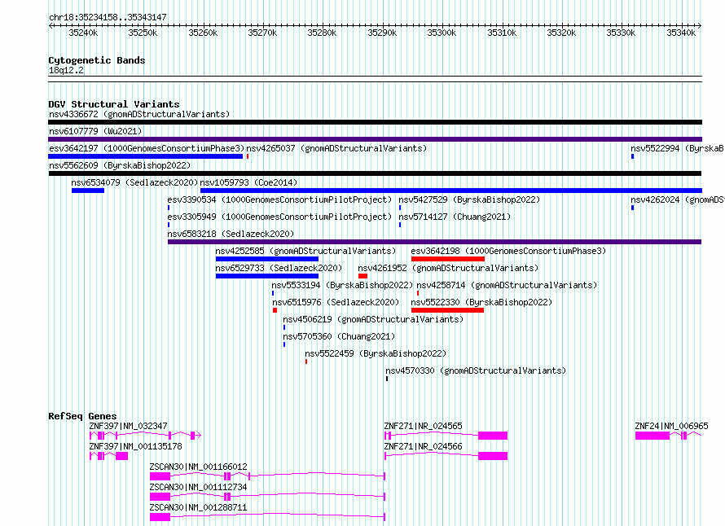Image resolution: width=725 pixels, height=526 pixels.
Task: Click the ZNF24 magenta exon block
Action: pos(652,436)
